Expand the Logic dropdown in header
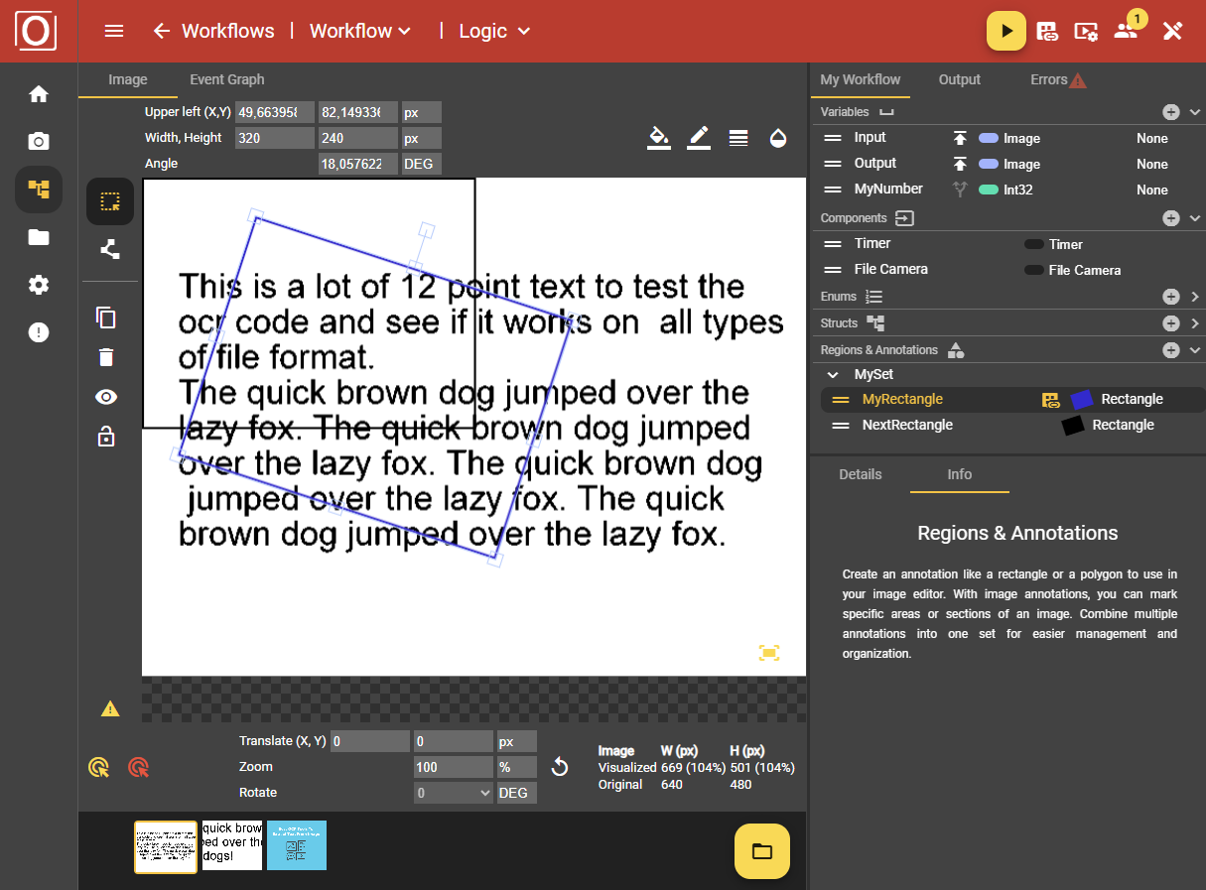This screenshot has width=1206, height=890. tap(495, 31)
